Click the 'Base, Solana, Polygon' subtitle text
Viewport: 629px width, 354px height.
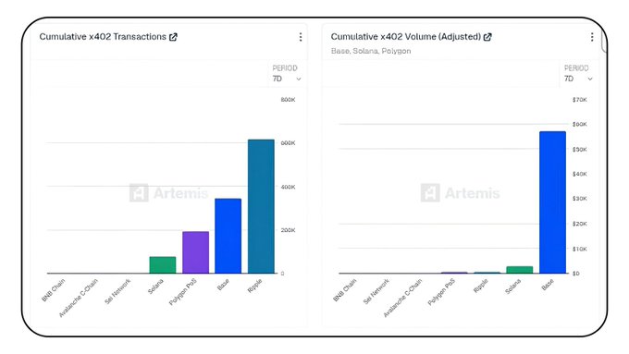tap(371, 51)
